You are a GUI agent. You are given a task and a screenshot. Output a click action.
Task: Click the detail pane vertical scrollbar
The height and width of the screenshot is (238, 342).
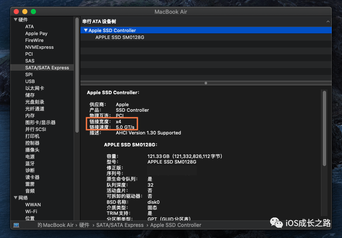(x=324, y=128)
